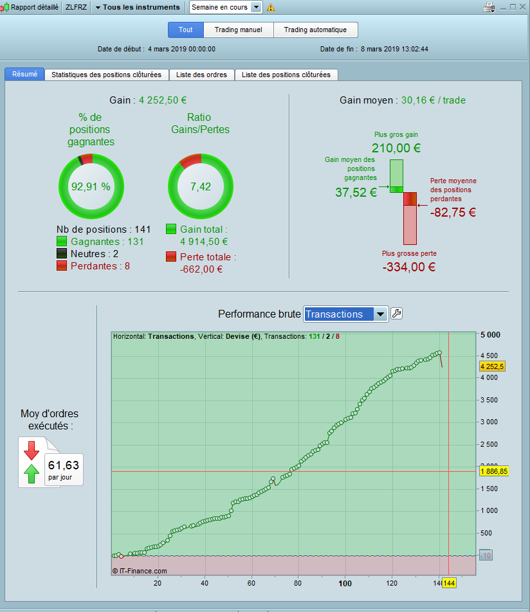Click the 61,63 par jour orders value
The image size is (530, 612).
click(x=64, y=469)
